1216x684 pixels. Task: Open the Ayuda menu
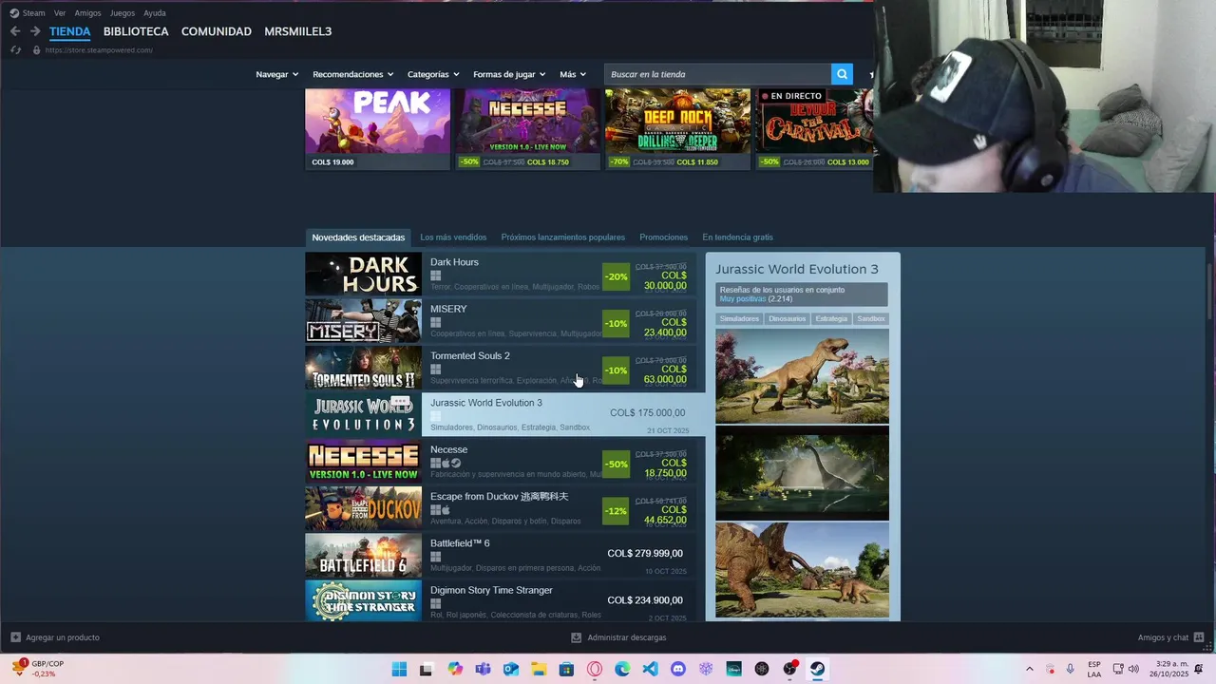coord(155,13)
